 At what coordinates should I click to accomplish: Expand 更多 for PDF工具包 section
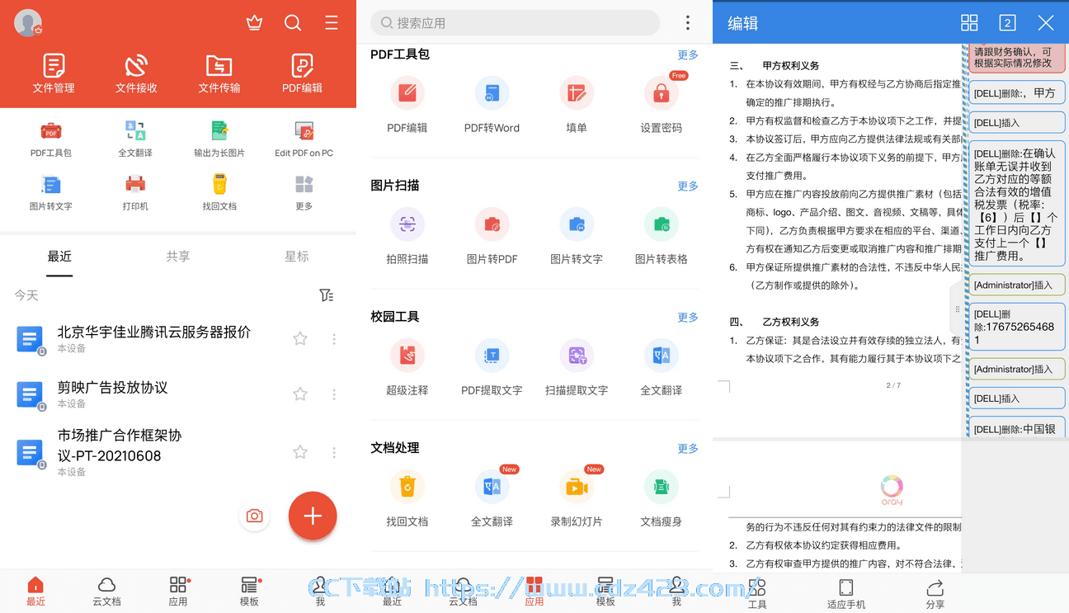click(x=688, y=55)
